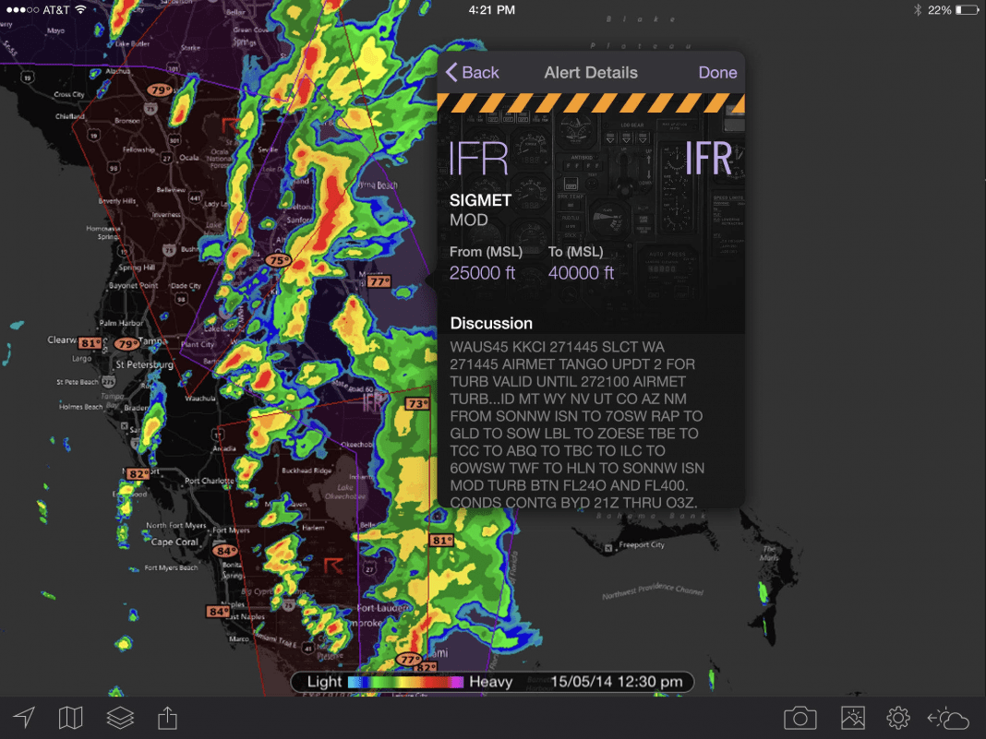Open the weather conditions cloud icon
The image size is (986, 739).
pyautogui.click(x=947, y=717)
